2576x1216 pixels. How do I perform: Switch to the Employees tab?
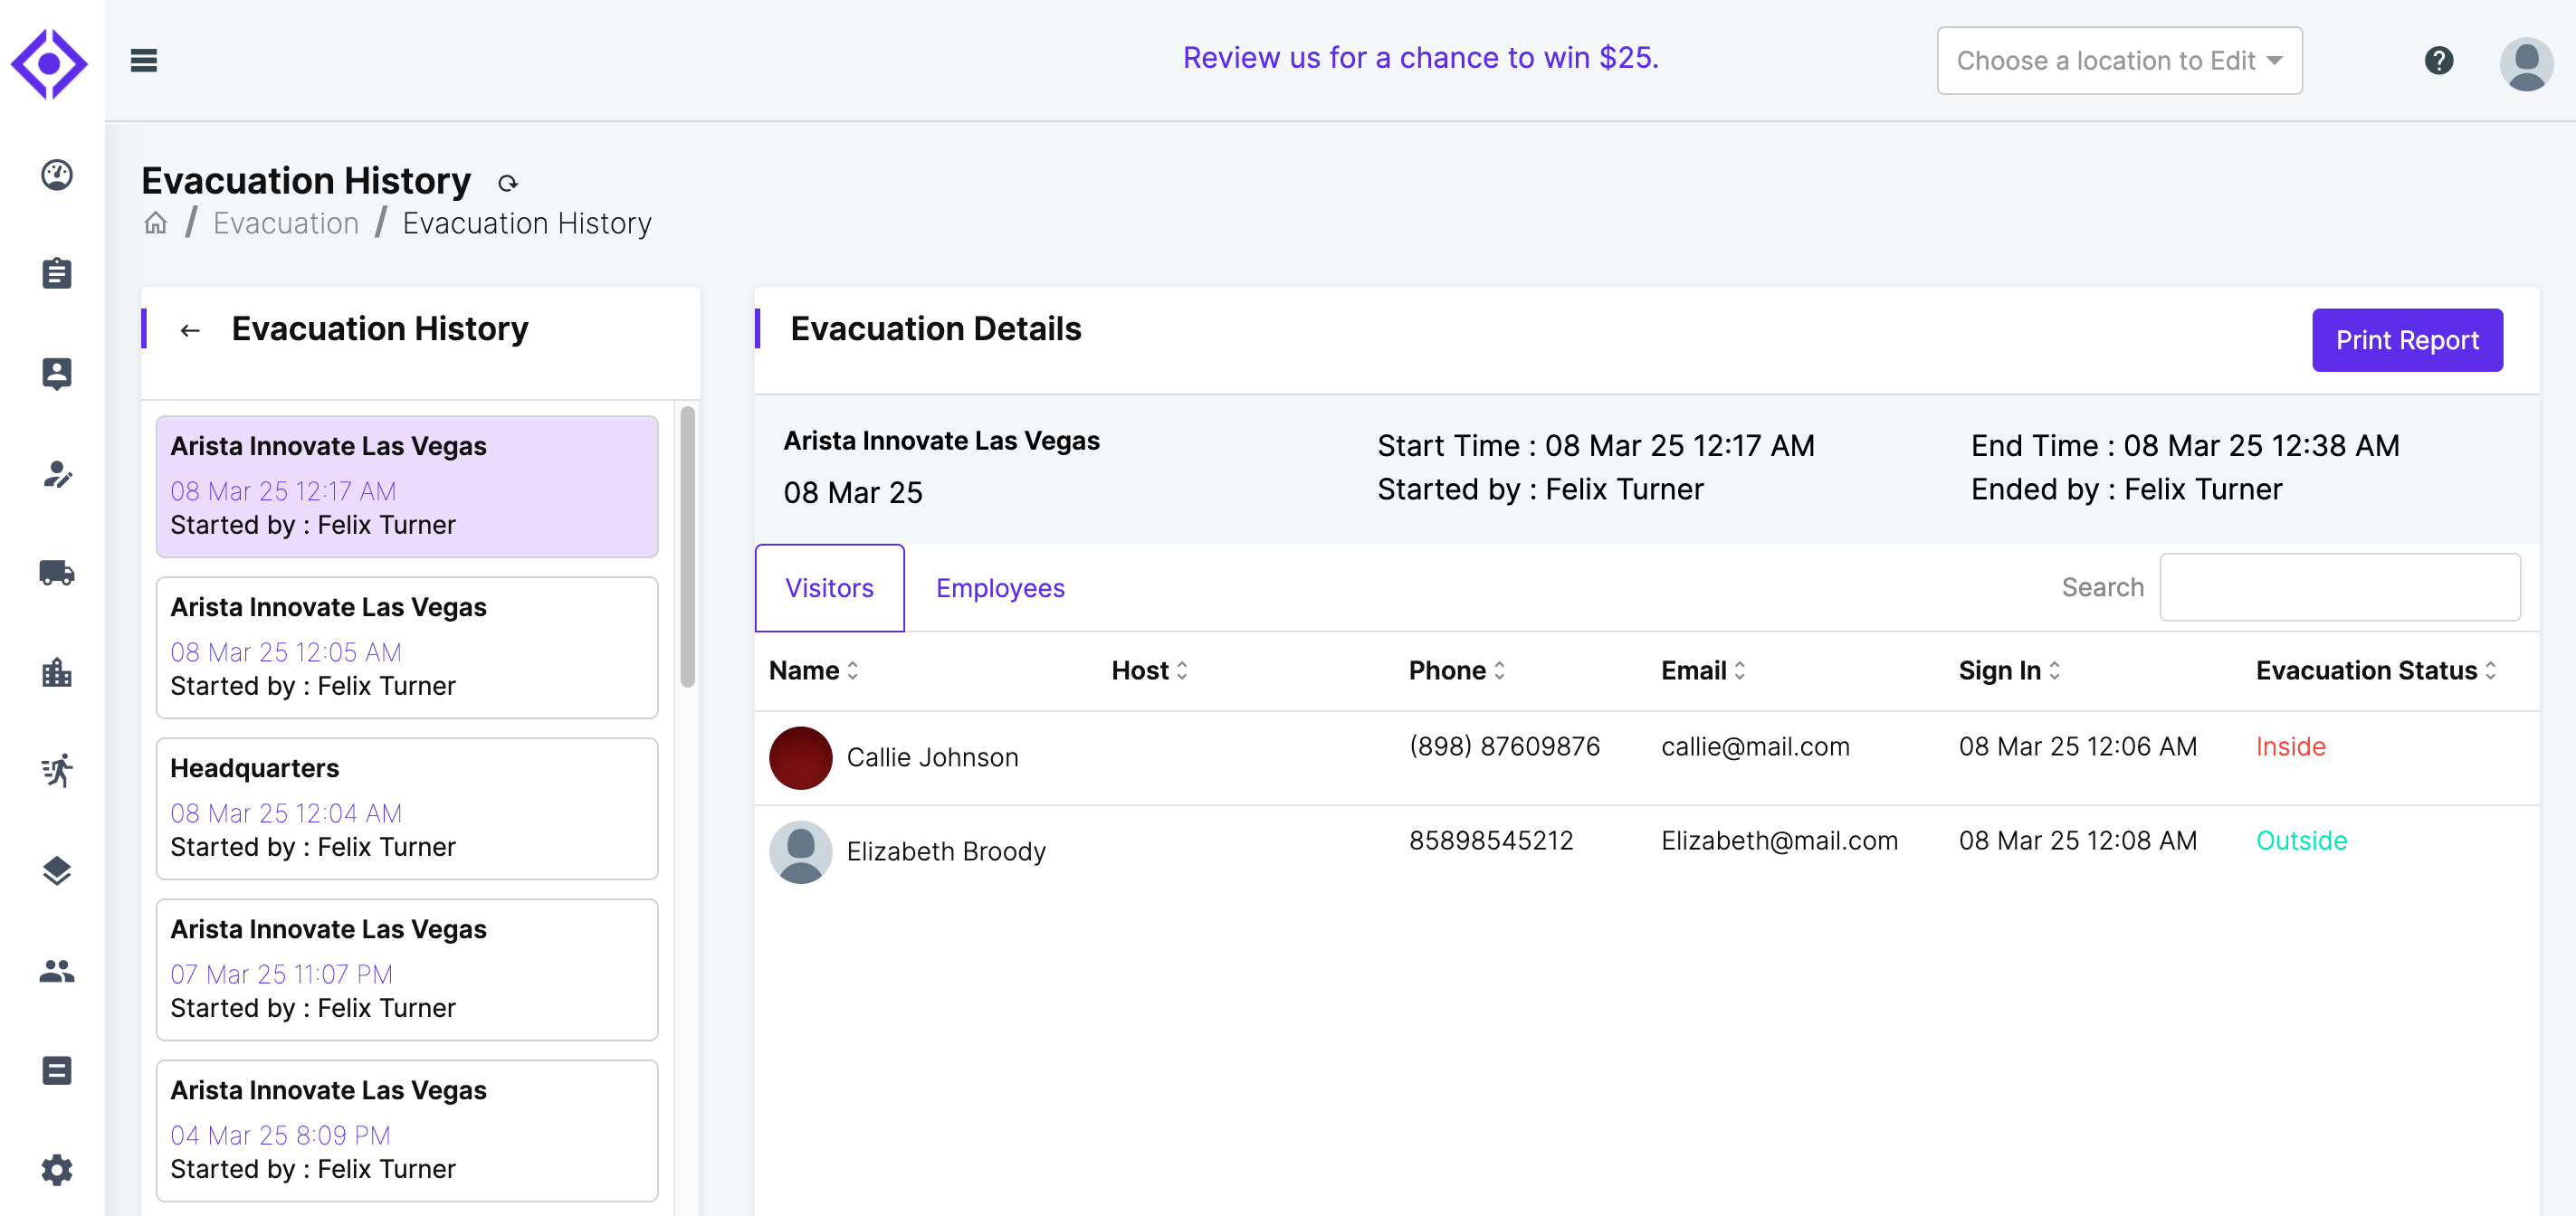[x=999, y=588]
